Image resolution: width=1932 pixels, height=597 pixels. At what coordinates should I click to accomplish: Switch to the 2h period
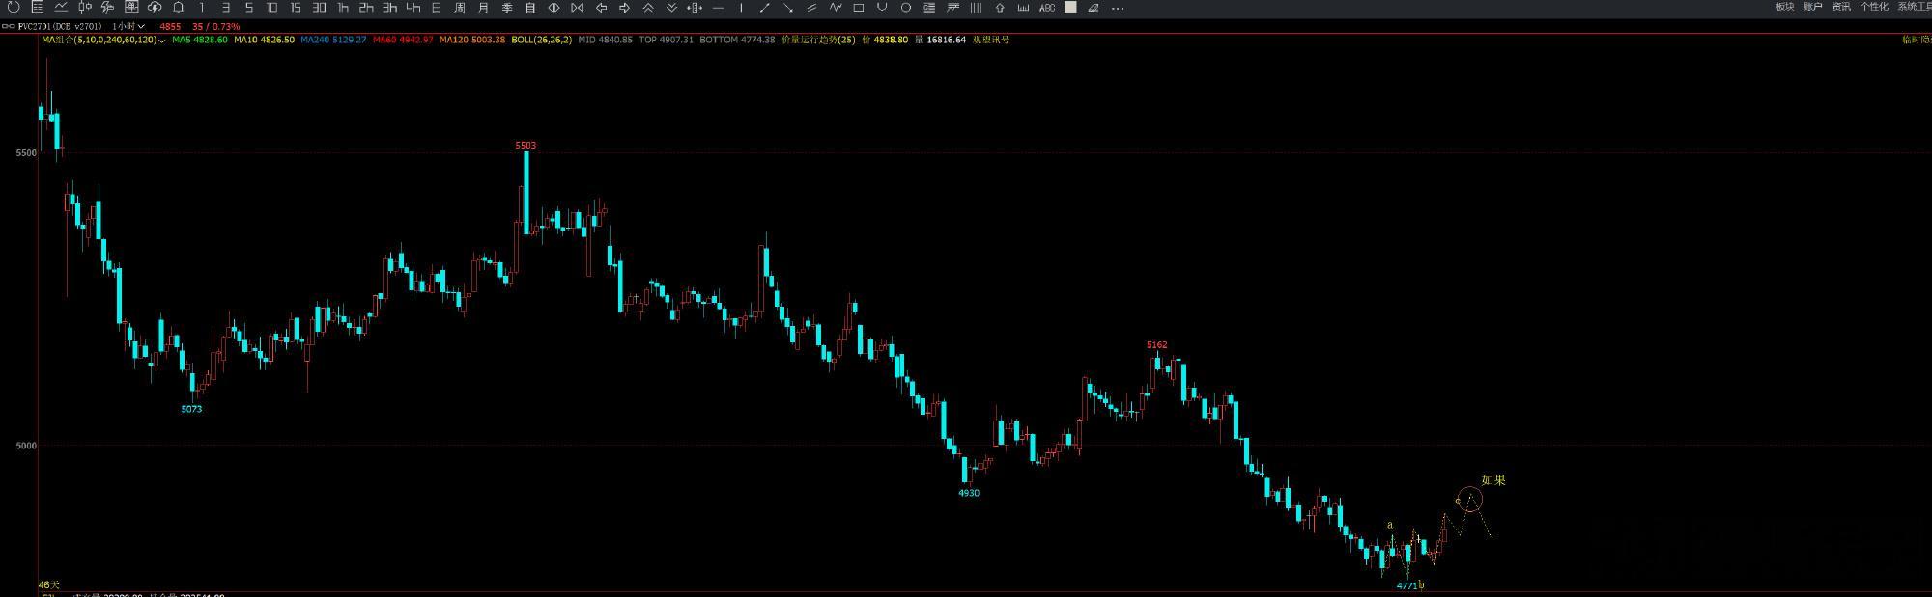click(x=366, y=7)
